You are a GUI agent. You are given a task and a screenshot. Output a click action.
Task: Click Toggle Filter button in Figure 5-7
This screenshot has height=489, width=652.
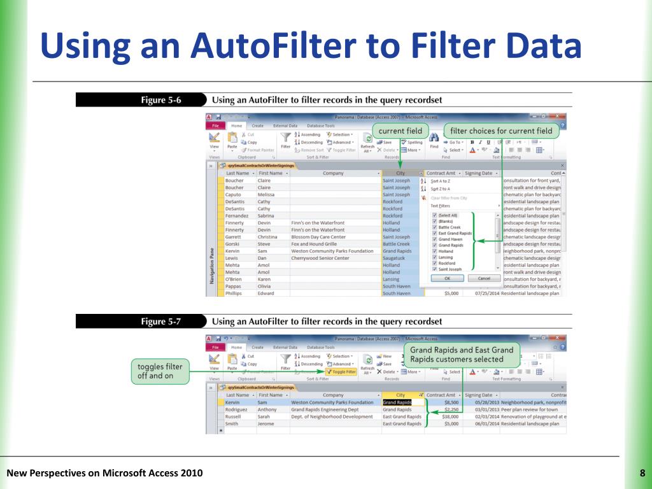click(341, 372)
